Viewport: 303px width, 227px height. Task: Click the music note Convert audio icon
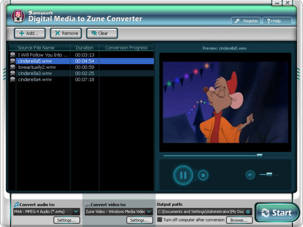16,204
